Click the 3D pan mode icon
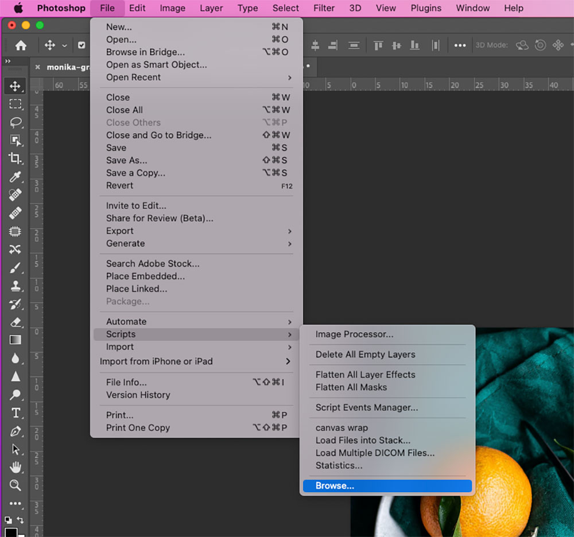 pyautogui.click(x=558, y=45)
